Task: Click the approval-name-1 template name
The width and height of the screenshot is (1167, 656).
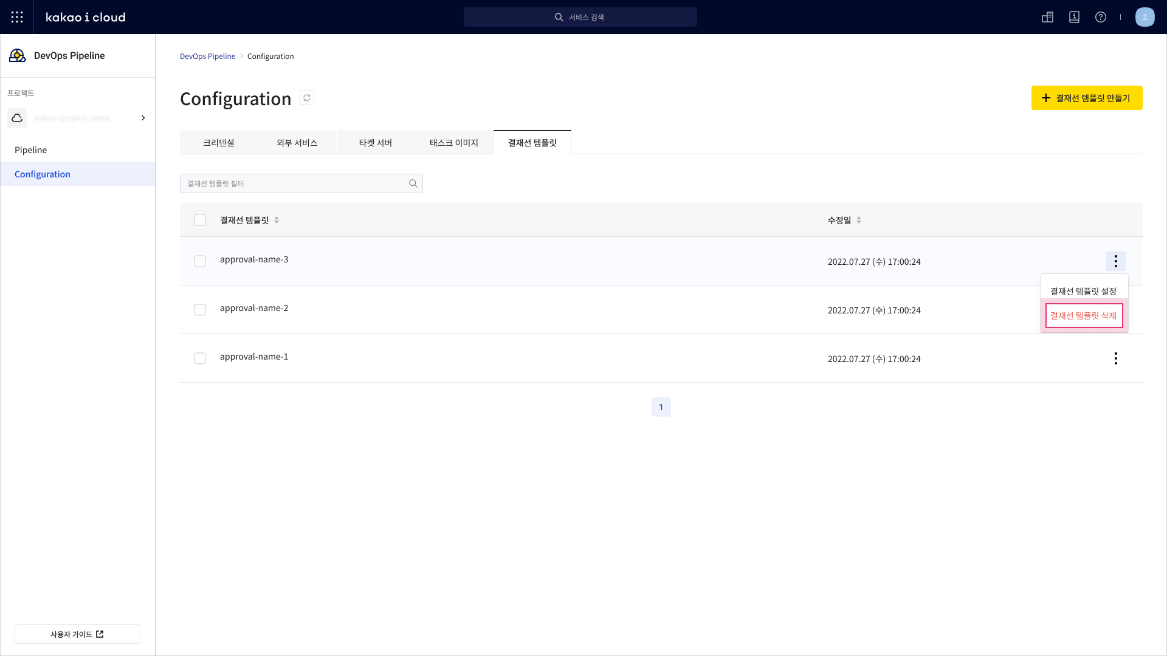Action: click(254, 357)
